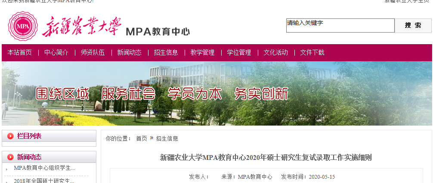Screen dimensions: 433x183
Task: Open the news item MPA教育中心组织学生...
Action: (x=44, y=168)
